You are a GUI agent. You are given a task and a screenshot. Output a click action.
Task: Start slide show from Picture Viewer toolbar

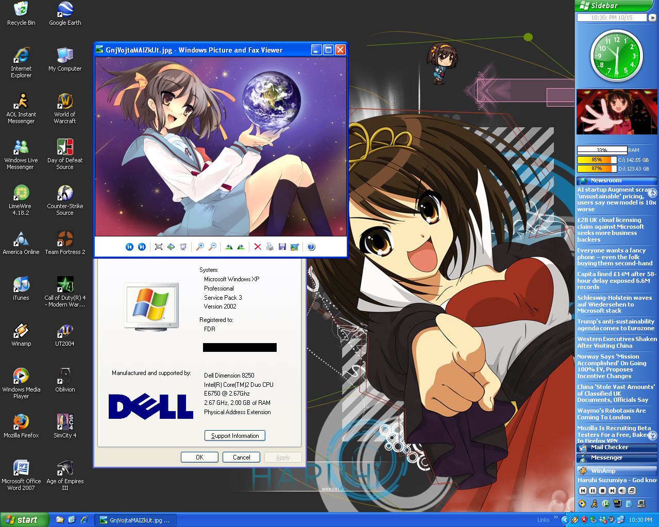183,247
